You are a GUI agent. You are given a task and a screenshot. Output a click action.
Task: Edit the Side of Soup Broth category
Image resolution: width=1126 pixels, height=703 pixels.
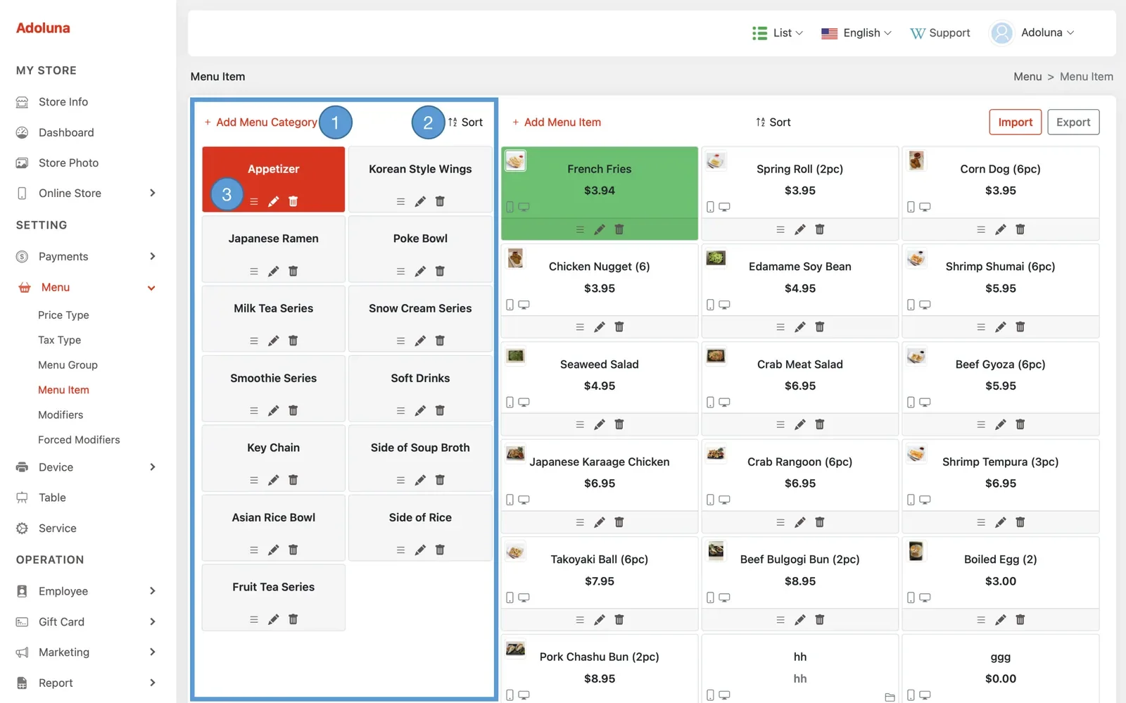pyautogui.click(x=420, y=481)
